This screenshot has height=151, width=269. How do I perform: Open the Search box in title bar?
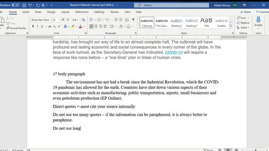click(x=171, y=5)
